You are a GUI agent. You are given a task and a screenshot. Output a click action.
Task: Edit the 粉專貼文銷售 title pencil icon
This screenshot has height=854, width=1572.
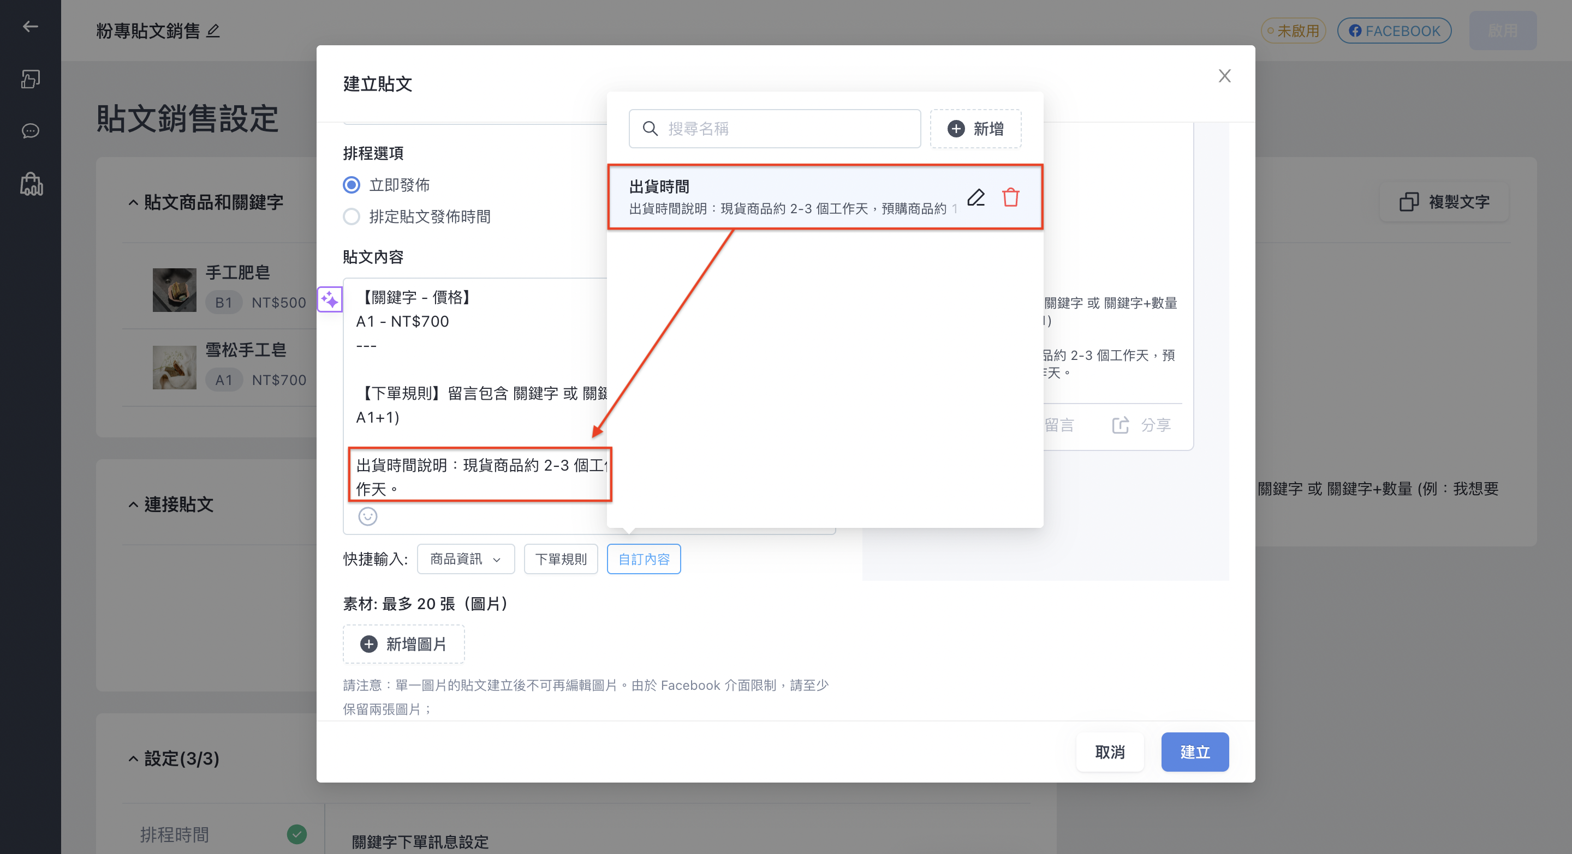(213, 31)
